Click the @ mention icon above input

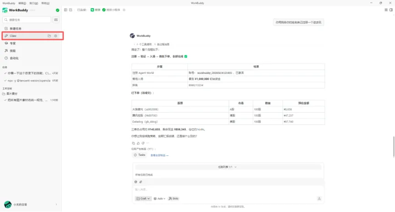(136, 182)
